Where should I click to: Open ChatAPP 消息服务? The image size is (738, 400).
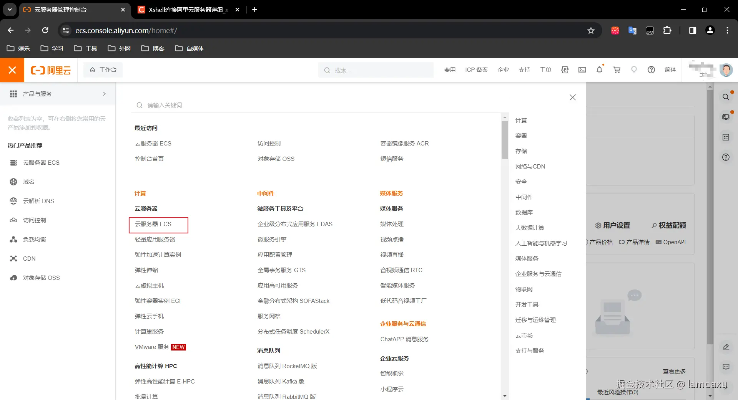[x=404, y=339]
